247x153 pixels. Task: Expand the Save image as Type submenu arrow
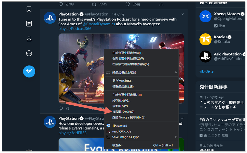point(176,137)
